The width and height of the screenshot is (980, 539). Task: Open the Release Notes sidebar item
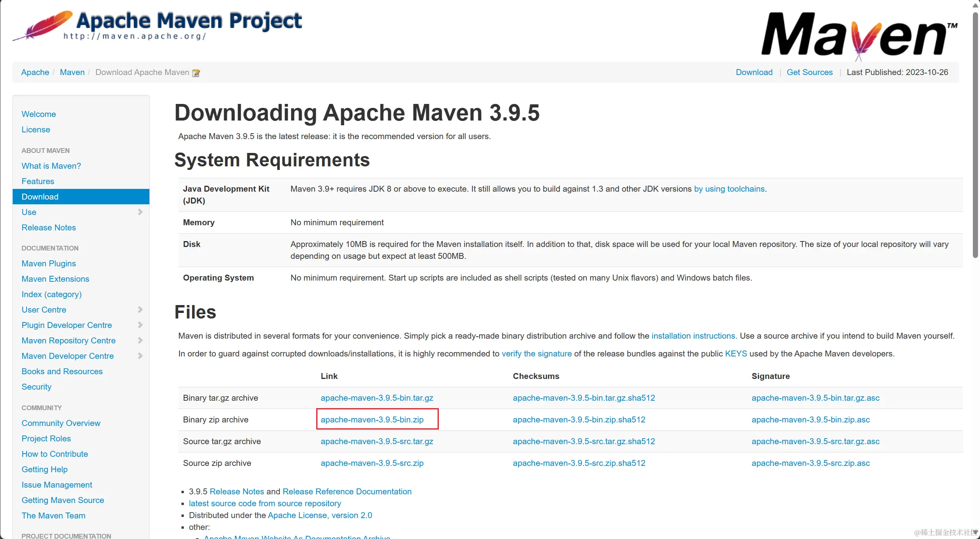(49, 228)
